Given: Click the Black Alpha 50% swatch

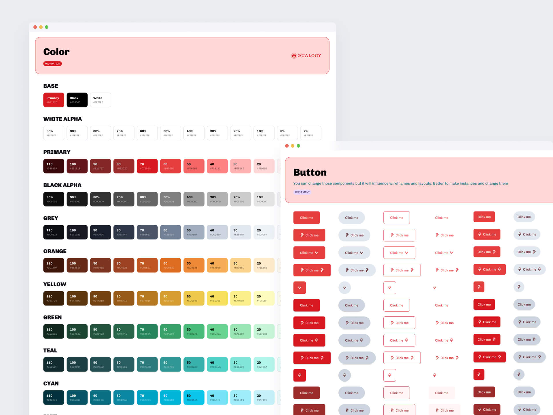Looking at the screenshot, I should tap(171, 199).
